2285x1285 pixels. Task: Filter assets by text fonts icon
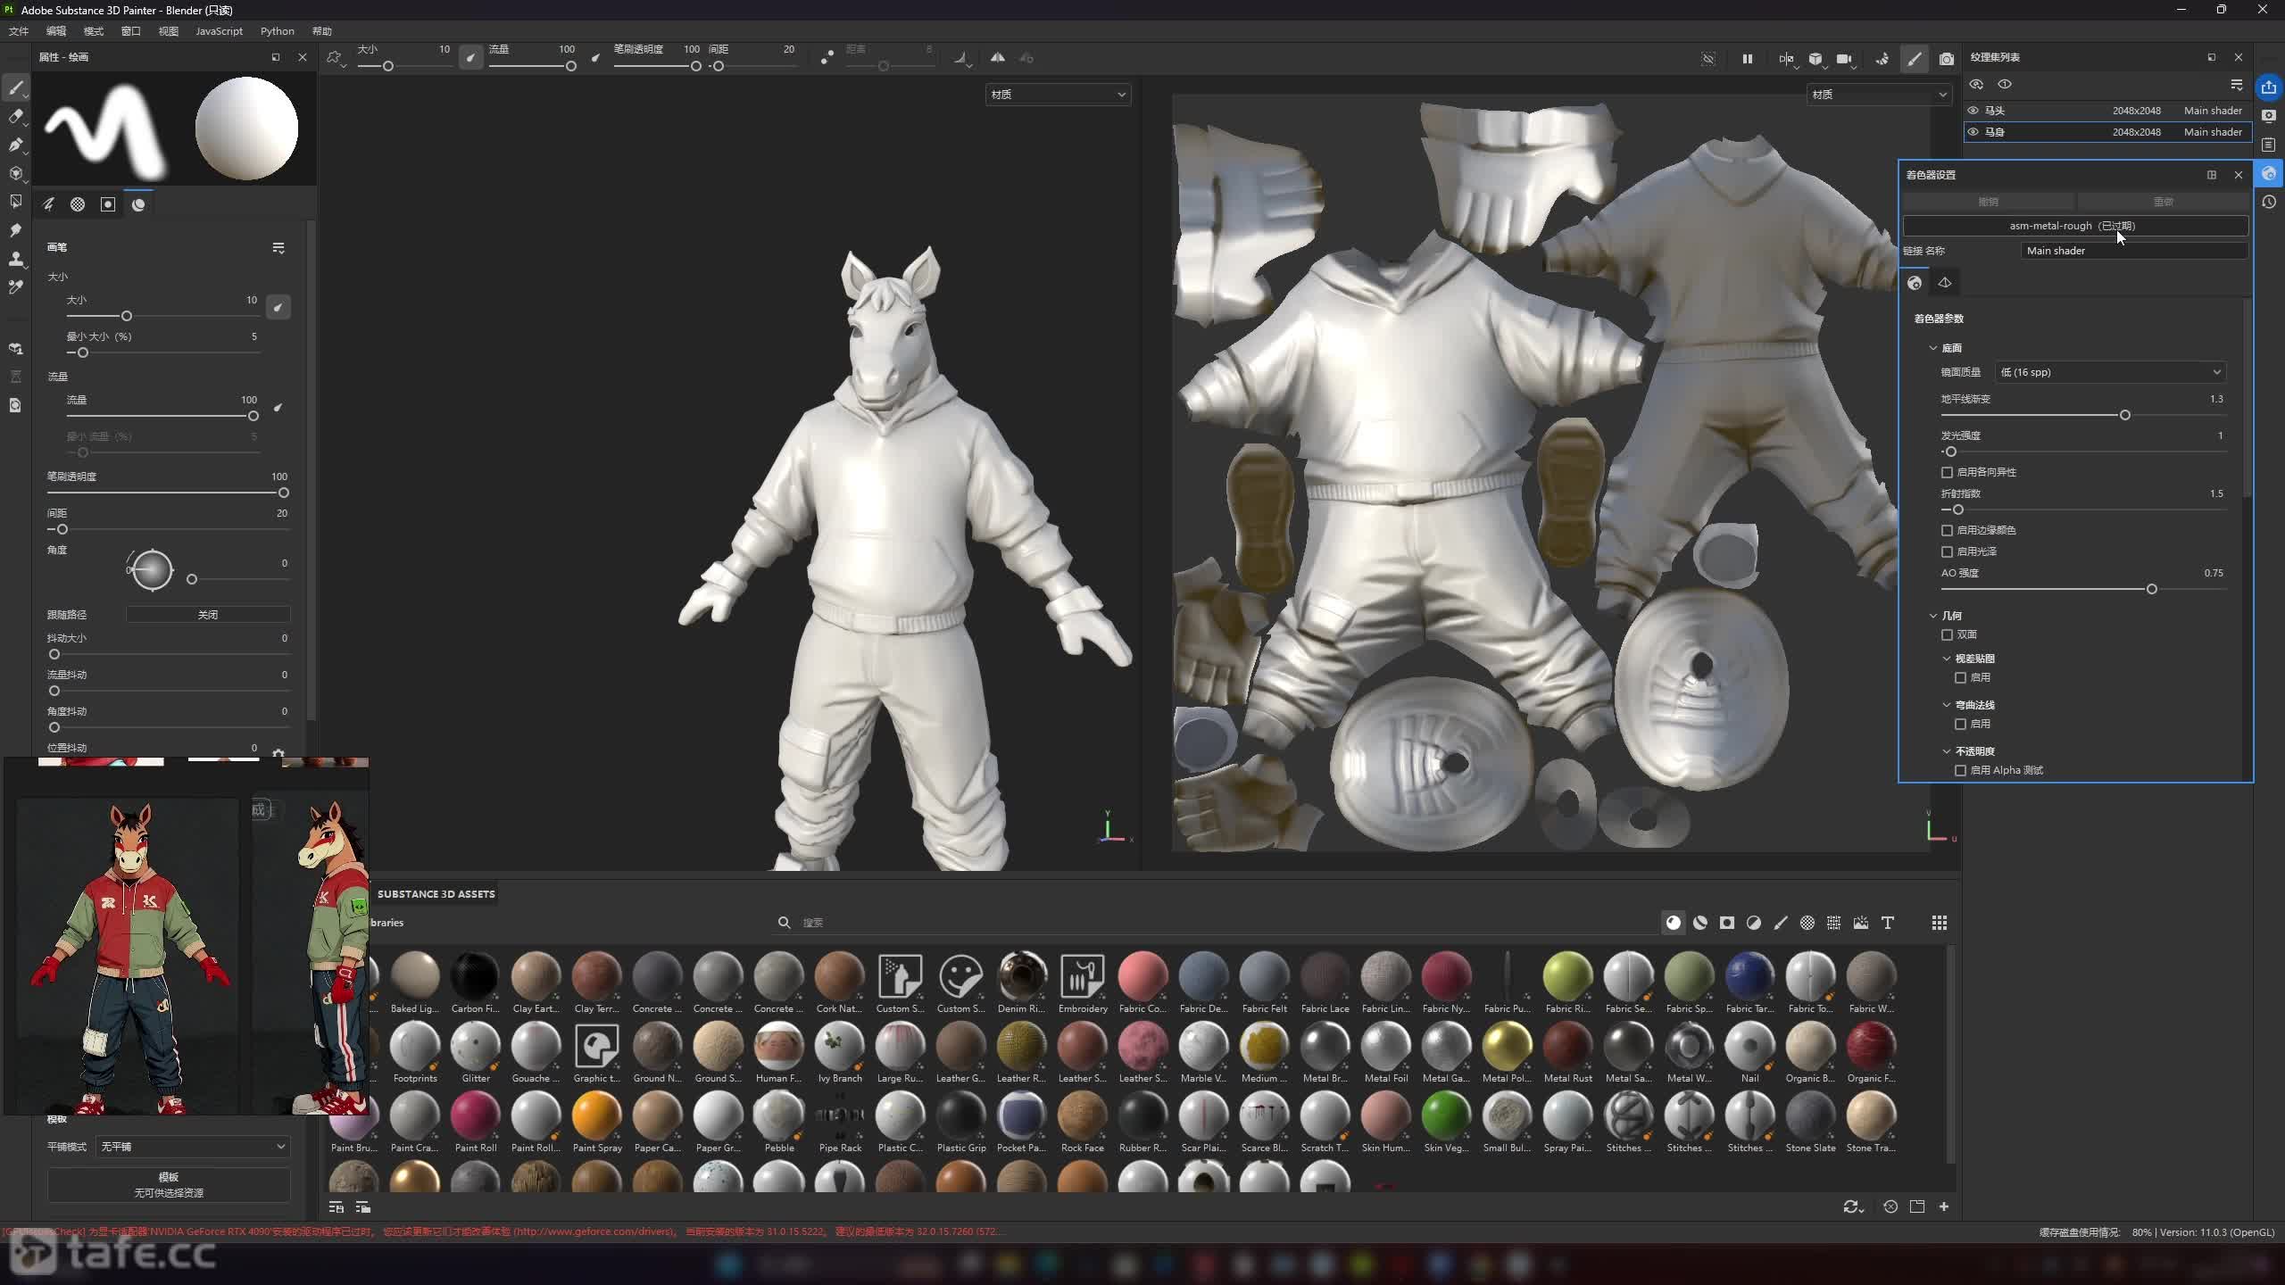click(1887, 923)
